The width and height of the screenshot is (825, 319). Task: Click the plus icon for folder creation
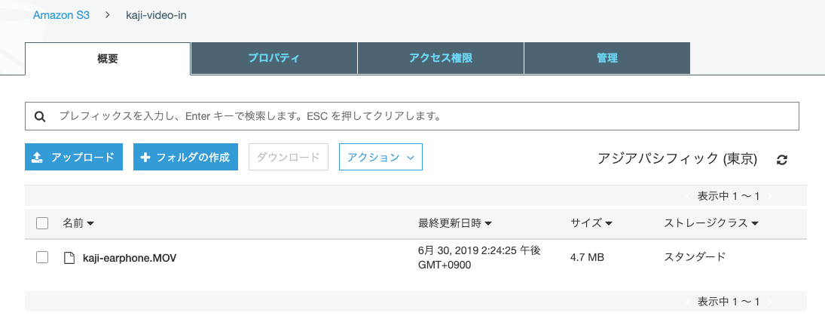(145, 158)
